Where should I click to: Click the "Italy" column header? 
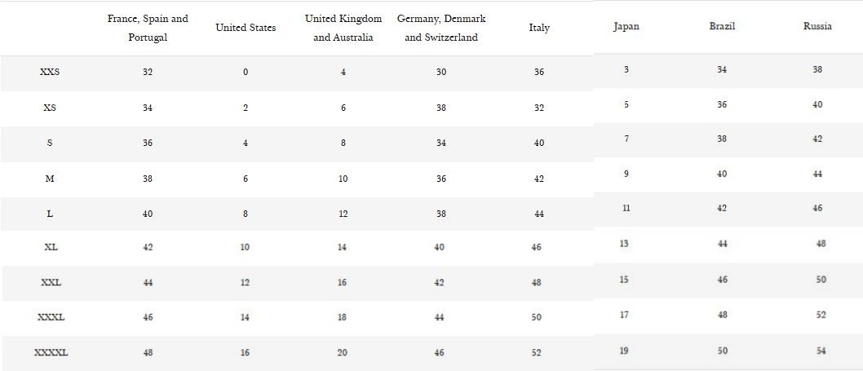click(539, 28)
